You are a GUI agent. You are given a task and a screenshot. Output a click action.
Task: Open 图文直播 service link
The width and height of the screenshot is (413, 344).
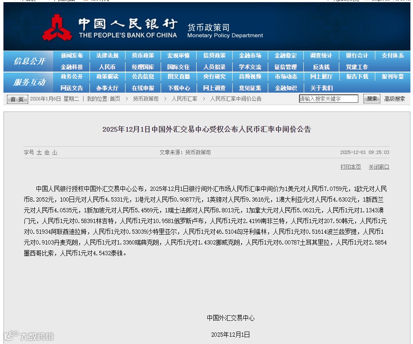(x=179, y=76)
